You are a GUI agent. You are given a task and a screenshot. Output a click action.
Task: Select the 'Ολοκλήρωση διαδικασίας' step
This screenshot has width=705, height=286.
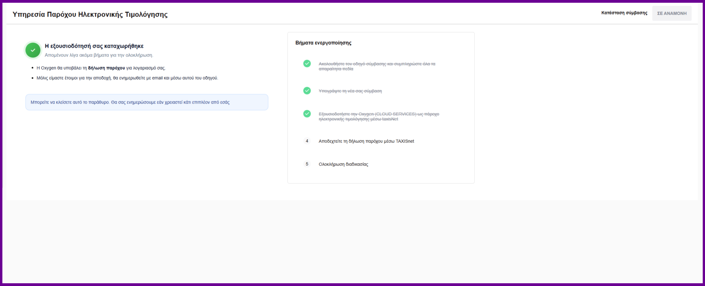[x=343, y=164]
